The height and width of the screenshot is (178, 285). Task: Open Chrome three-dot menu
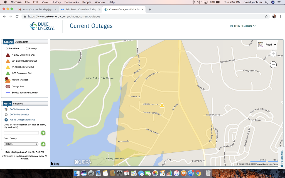tap(281, 16)
